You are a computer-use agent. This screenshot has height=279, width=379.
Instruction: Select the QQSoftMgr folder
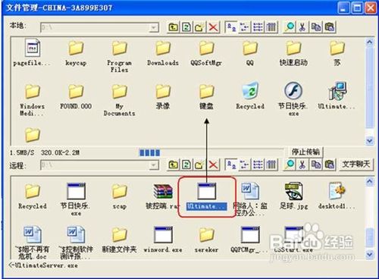206,54
